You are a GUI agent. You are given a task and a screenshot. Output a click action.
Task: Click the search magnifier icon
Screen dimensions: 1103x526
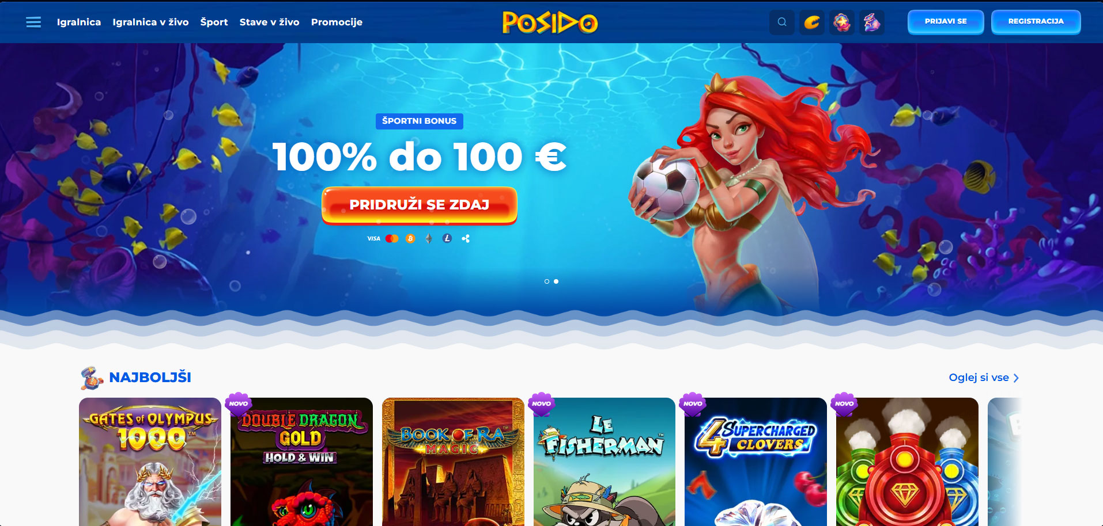tap(782, 22)
